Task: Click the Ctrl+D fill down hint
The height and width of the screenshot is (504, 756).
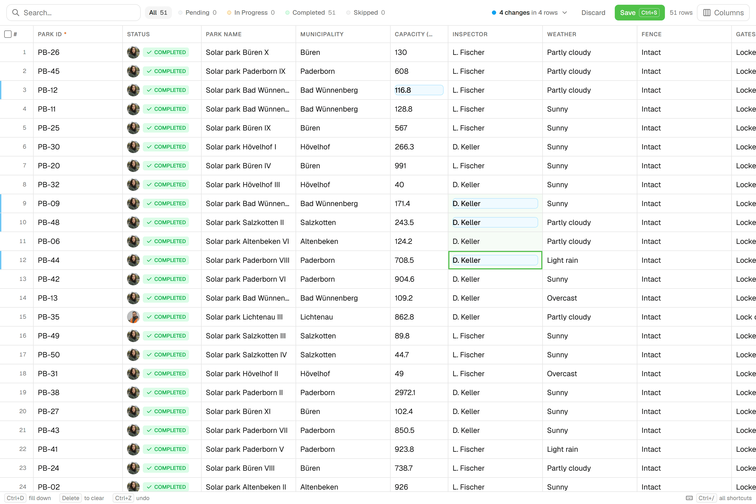Action: [28, 498]
